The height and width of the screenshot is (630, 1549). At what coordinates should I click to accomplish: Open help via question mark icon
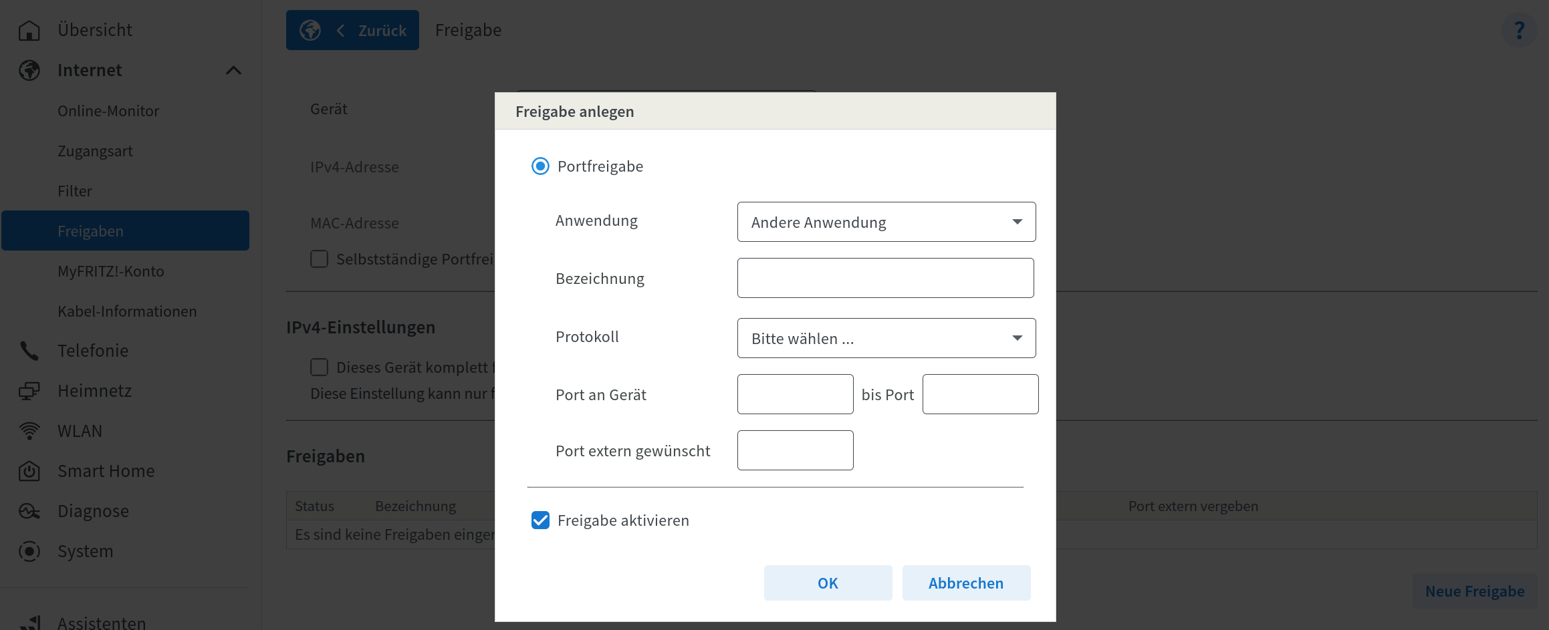tap(1519, 30)
